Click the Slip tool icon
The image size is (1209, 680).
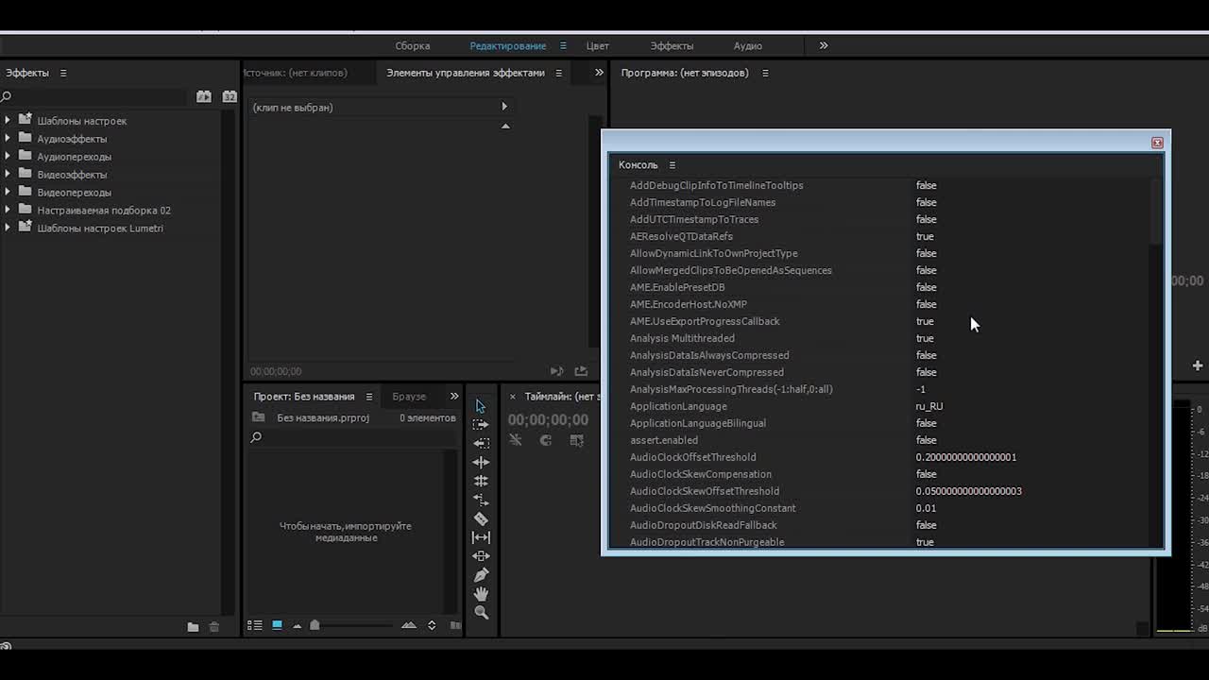point(481,537)
